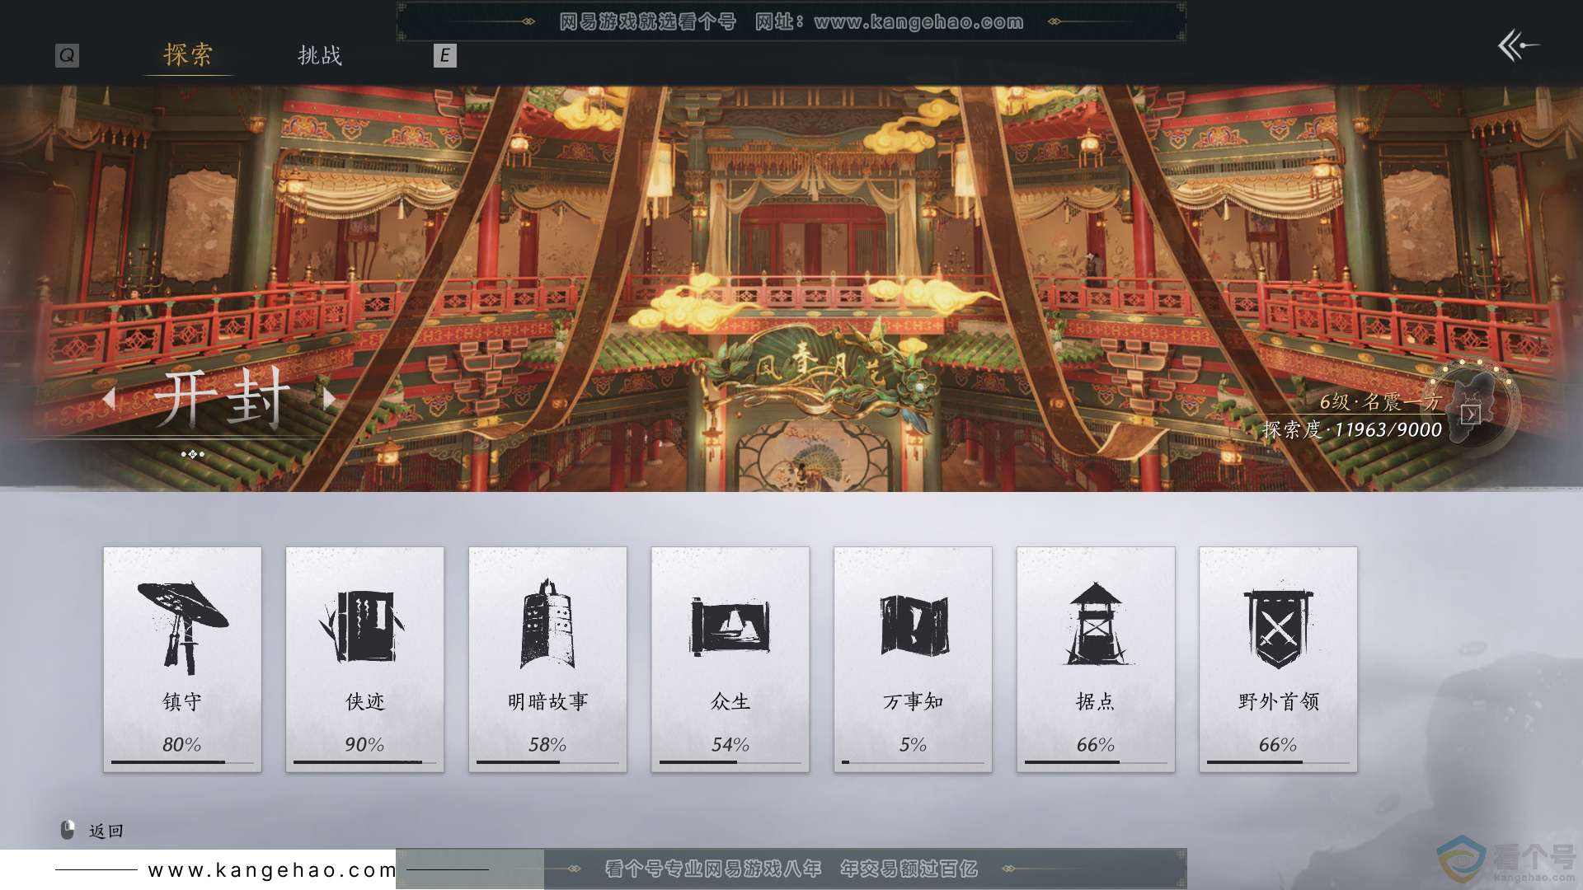The height and width of the screenshot is (890, 1583).
Task: Open the 据点 watchtower icon
Action: click(1096, 623)
